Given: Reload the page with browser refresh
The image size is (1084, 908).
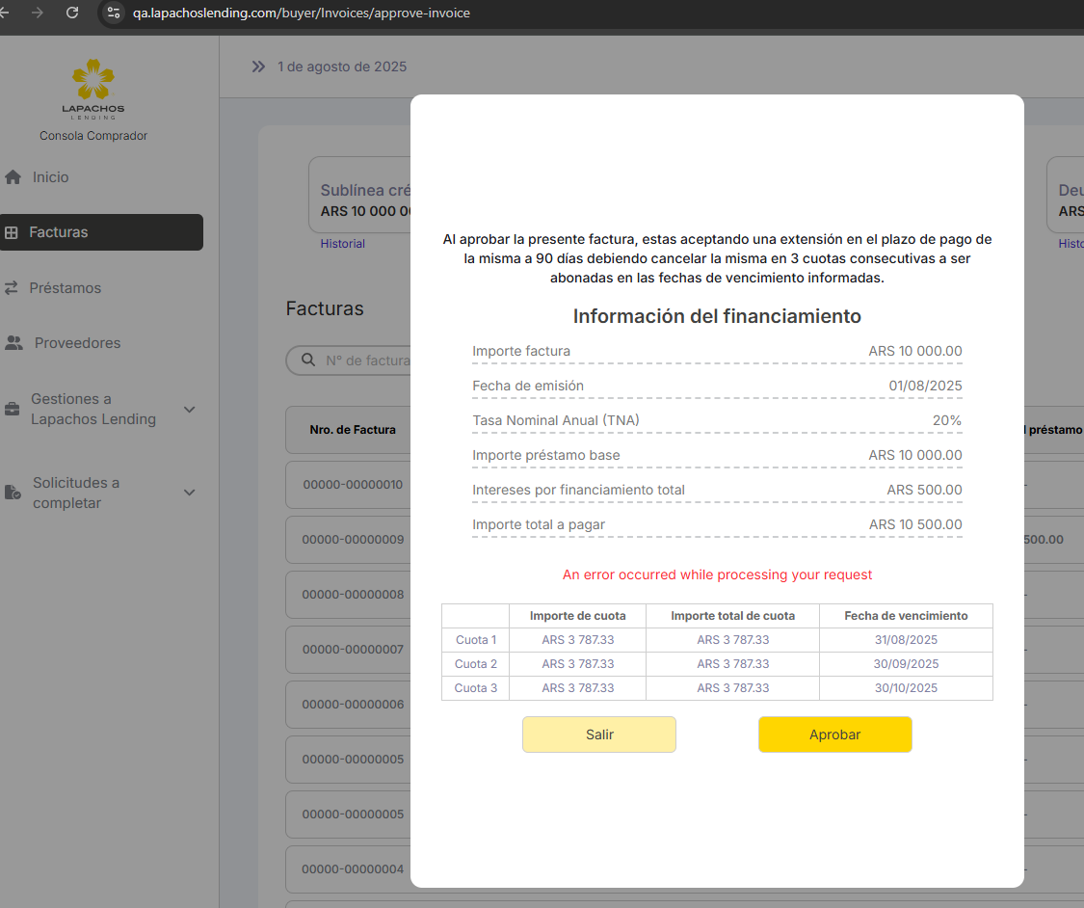Looking at the screenshot, I should pyautogui.click(x=72, y=13).
